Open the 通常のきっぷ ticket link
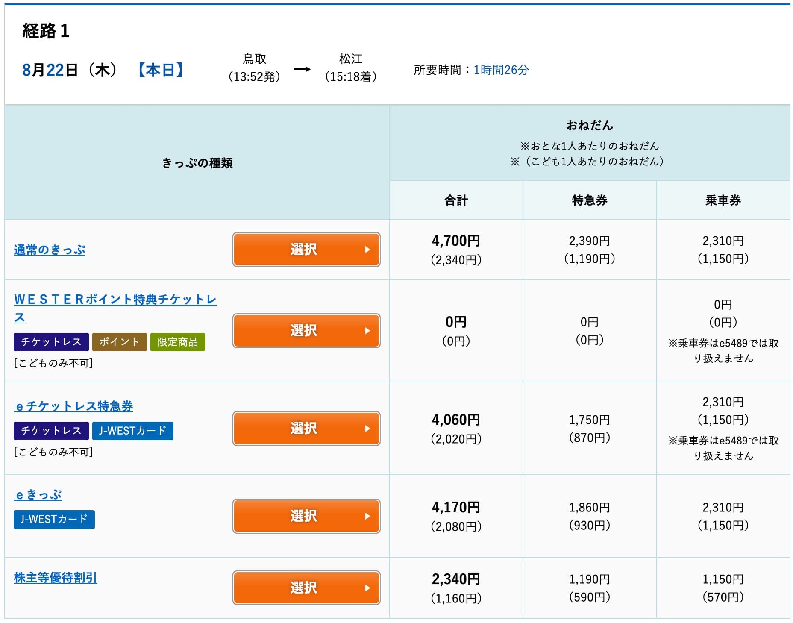 pos(50,250)
